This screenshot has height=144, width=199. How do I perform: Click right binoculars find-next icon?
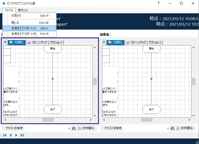click(x=173, y=128)
